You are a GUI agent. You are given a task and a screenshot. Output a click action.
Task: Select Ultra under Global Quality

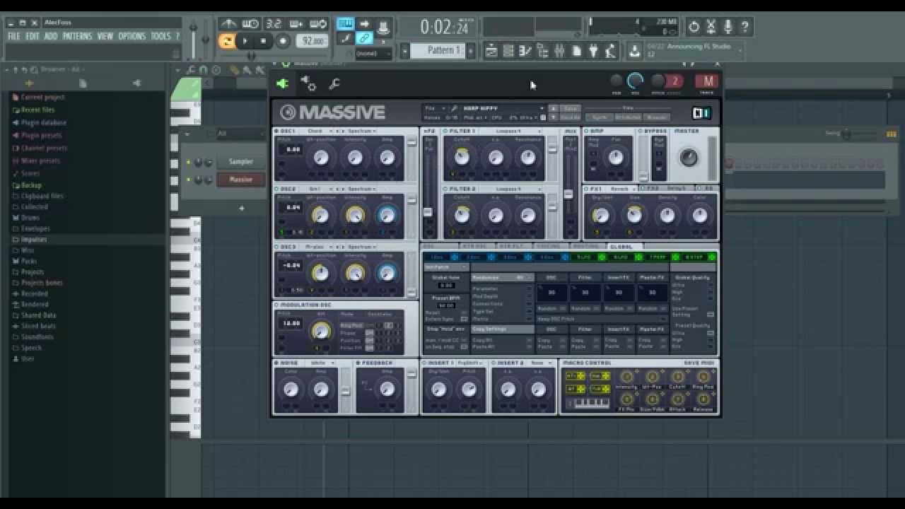(711, 286)
